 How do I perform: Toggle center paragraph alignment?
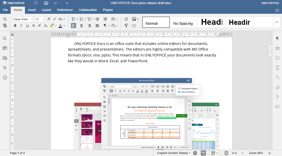coord(81,26)
